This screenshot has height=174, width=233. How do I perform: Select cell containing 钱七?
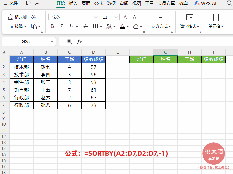tap(45, 67)
